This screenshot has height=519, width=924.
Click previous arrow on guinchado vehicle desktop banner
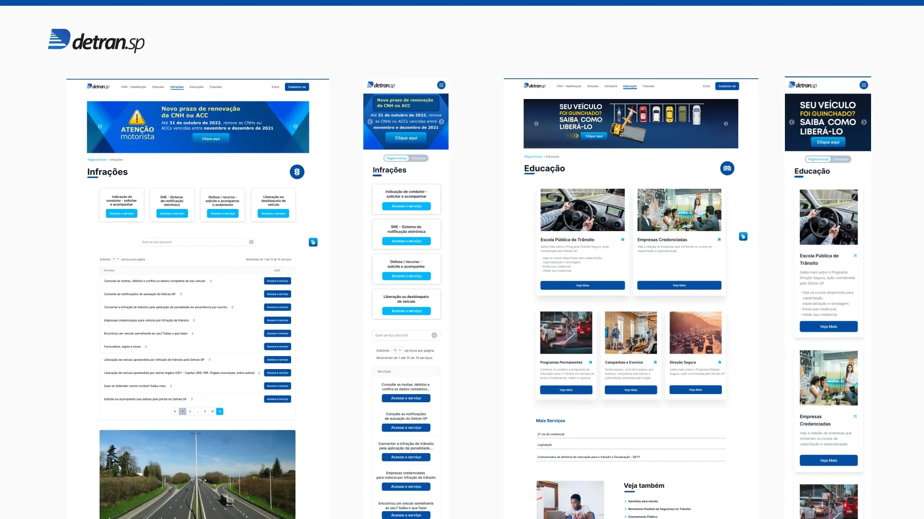536,124
